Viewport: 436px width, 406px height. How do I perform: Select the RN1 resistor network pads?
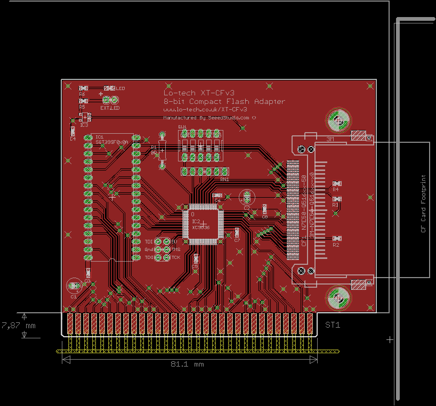point(205,172)
